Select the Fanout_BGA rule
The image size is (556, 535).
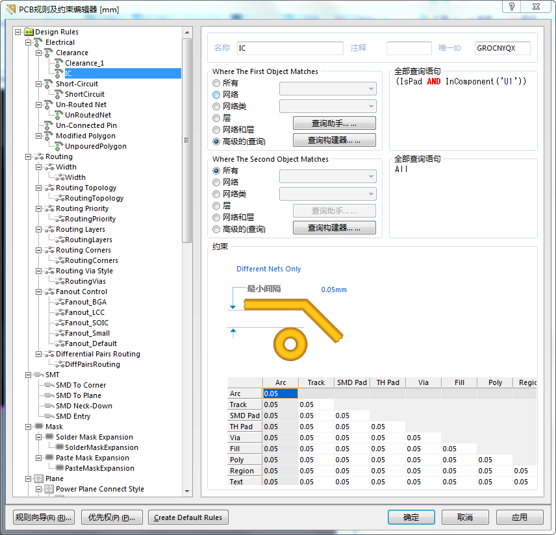(86, 302)
